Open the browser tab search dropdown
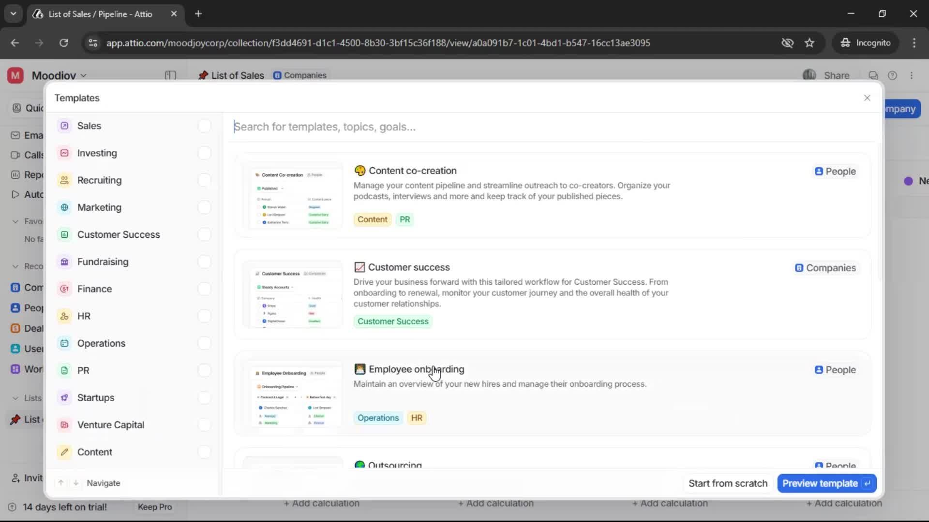This screenshot has width=929, height=522. [13, 14]
